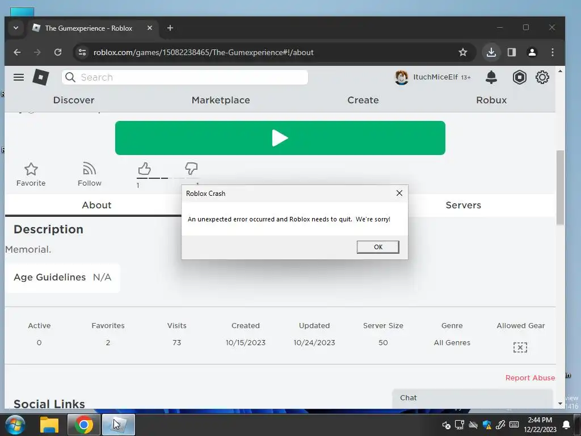Open the Roblox taskbar app

(x=119, y=425)
